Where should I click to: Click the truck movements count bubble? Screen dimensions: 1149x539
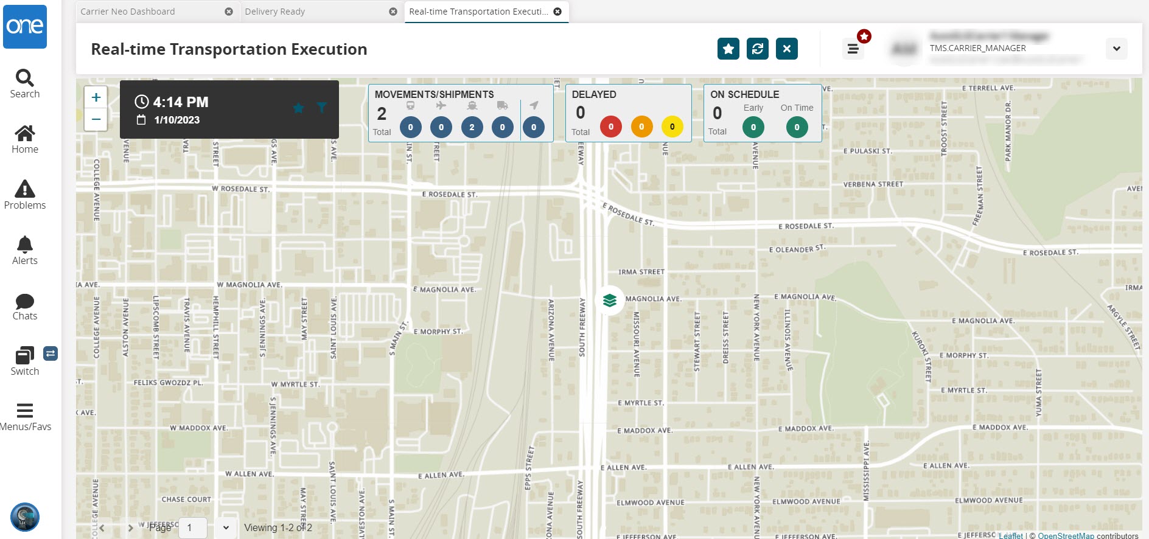tap(503, 127)
